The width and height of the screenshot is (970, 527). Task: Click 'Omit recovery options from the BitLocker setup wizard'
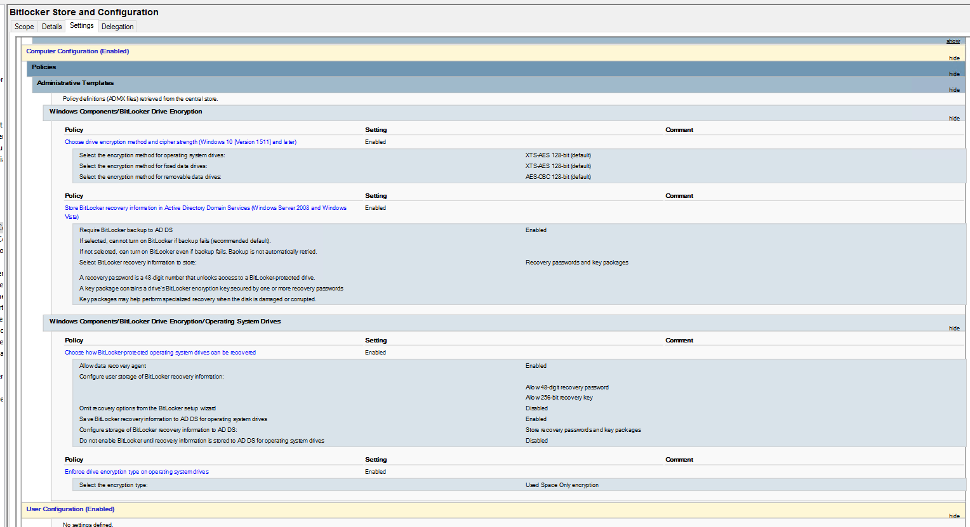point(147,408)
